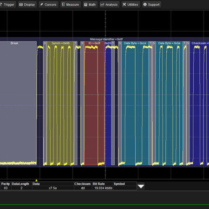Image resolution: width=209 pixels, height=209 pixels.
Task: Select the Synch = 0x55 decode block
Action: (x=60, y=103)
